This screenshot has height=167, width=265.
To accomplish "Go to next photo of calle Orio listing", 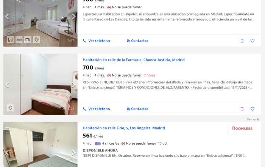I will [x=73, y=153].
